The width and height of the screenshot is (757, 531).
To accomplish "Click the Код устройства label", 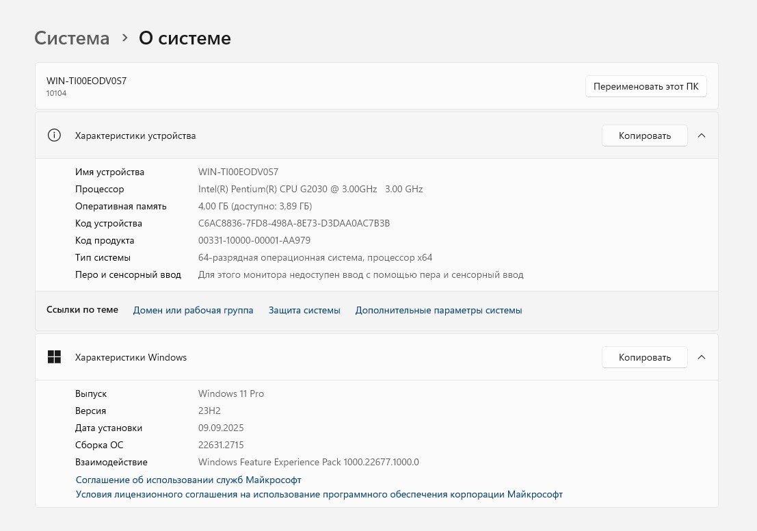I will point(109,223).
